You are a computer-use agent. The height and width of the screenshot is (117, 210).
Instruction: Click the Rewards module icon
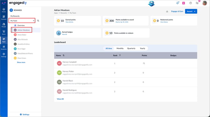click(x=11, y=10)
